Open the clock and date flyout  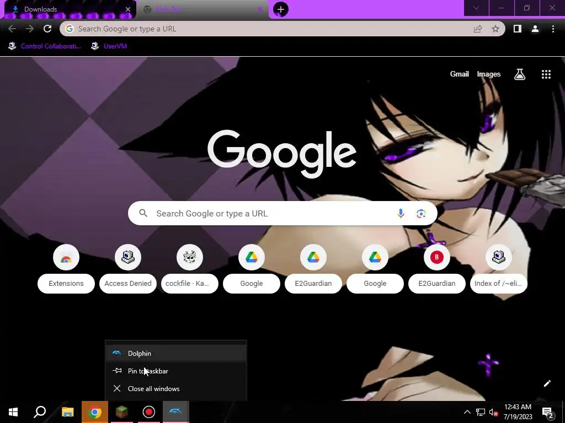click(518, 412)
